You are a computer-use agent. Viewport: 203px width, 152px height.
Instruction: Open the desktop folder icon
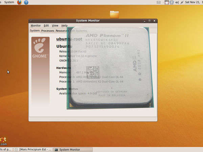[x=114, y=14]
